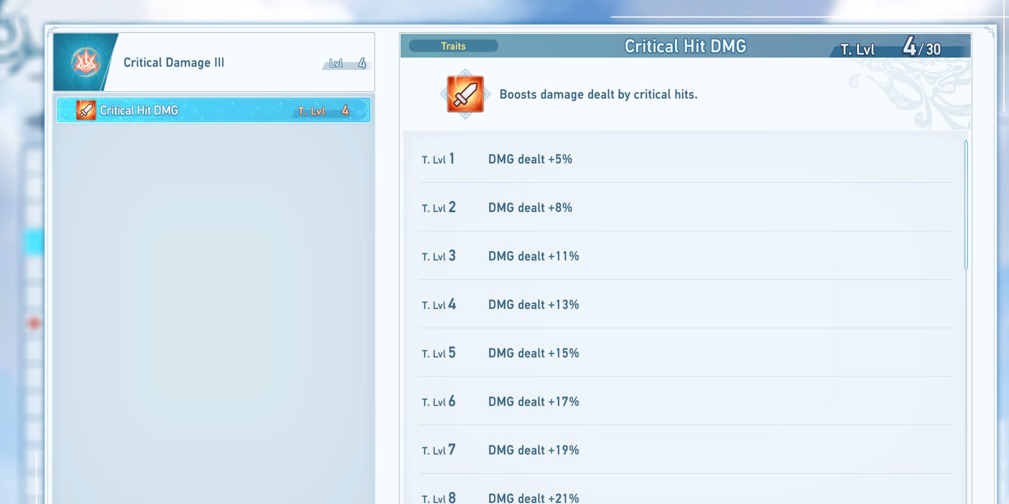Click the T. Lvl 5 row label
Screen dimensions: 1009x504
click(438, 352)
